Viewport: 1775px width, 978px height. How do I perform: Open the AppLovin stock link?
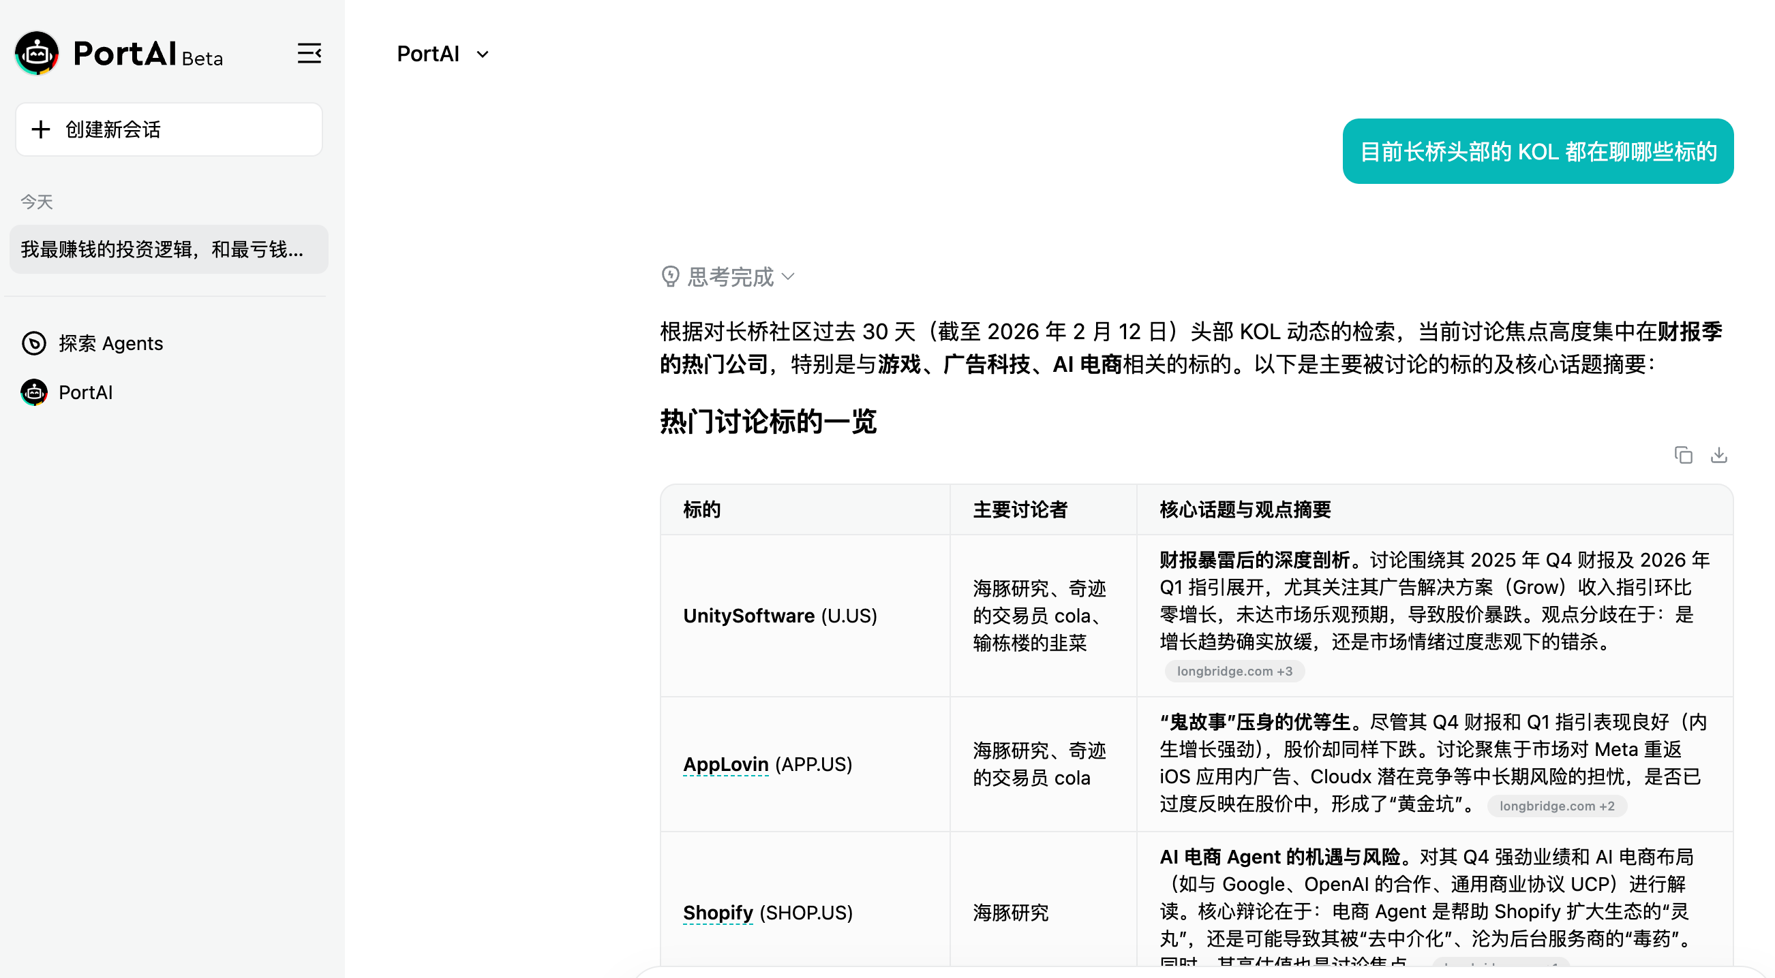(x=725, y=764)
